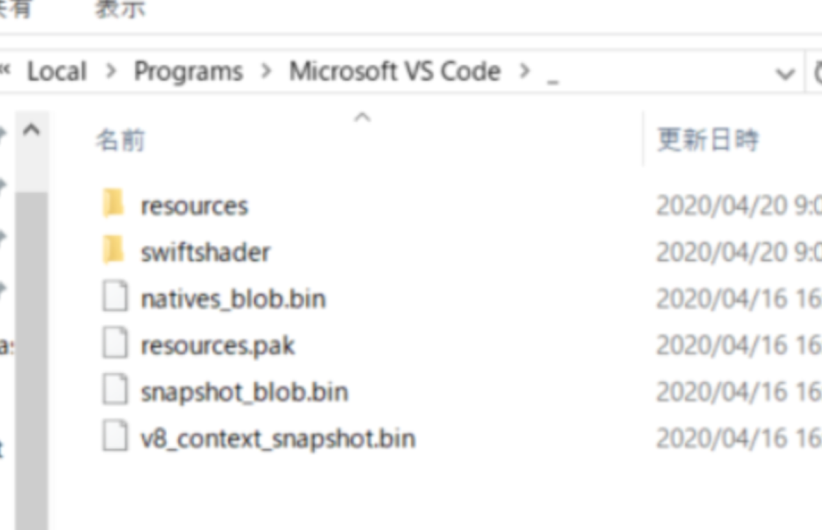Click the date of natives_blob.bin
This screenshot has width=822, height=530.
738,299
